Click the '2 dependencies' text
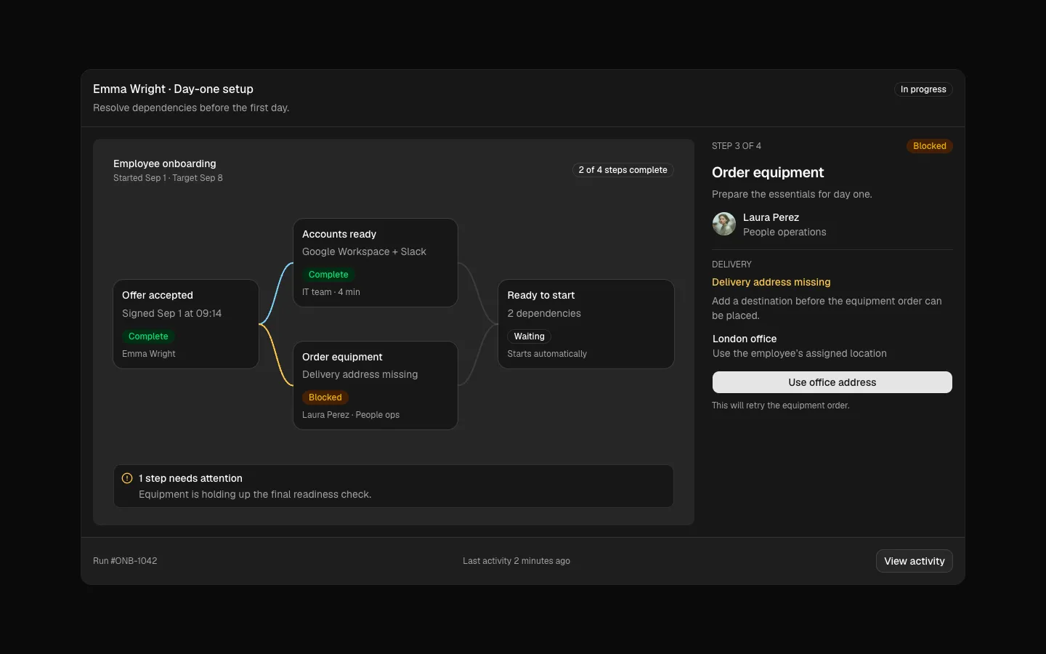This screenshot has width=1046, height=654. coord(544,313)
